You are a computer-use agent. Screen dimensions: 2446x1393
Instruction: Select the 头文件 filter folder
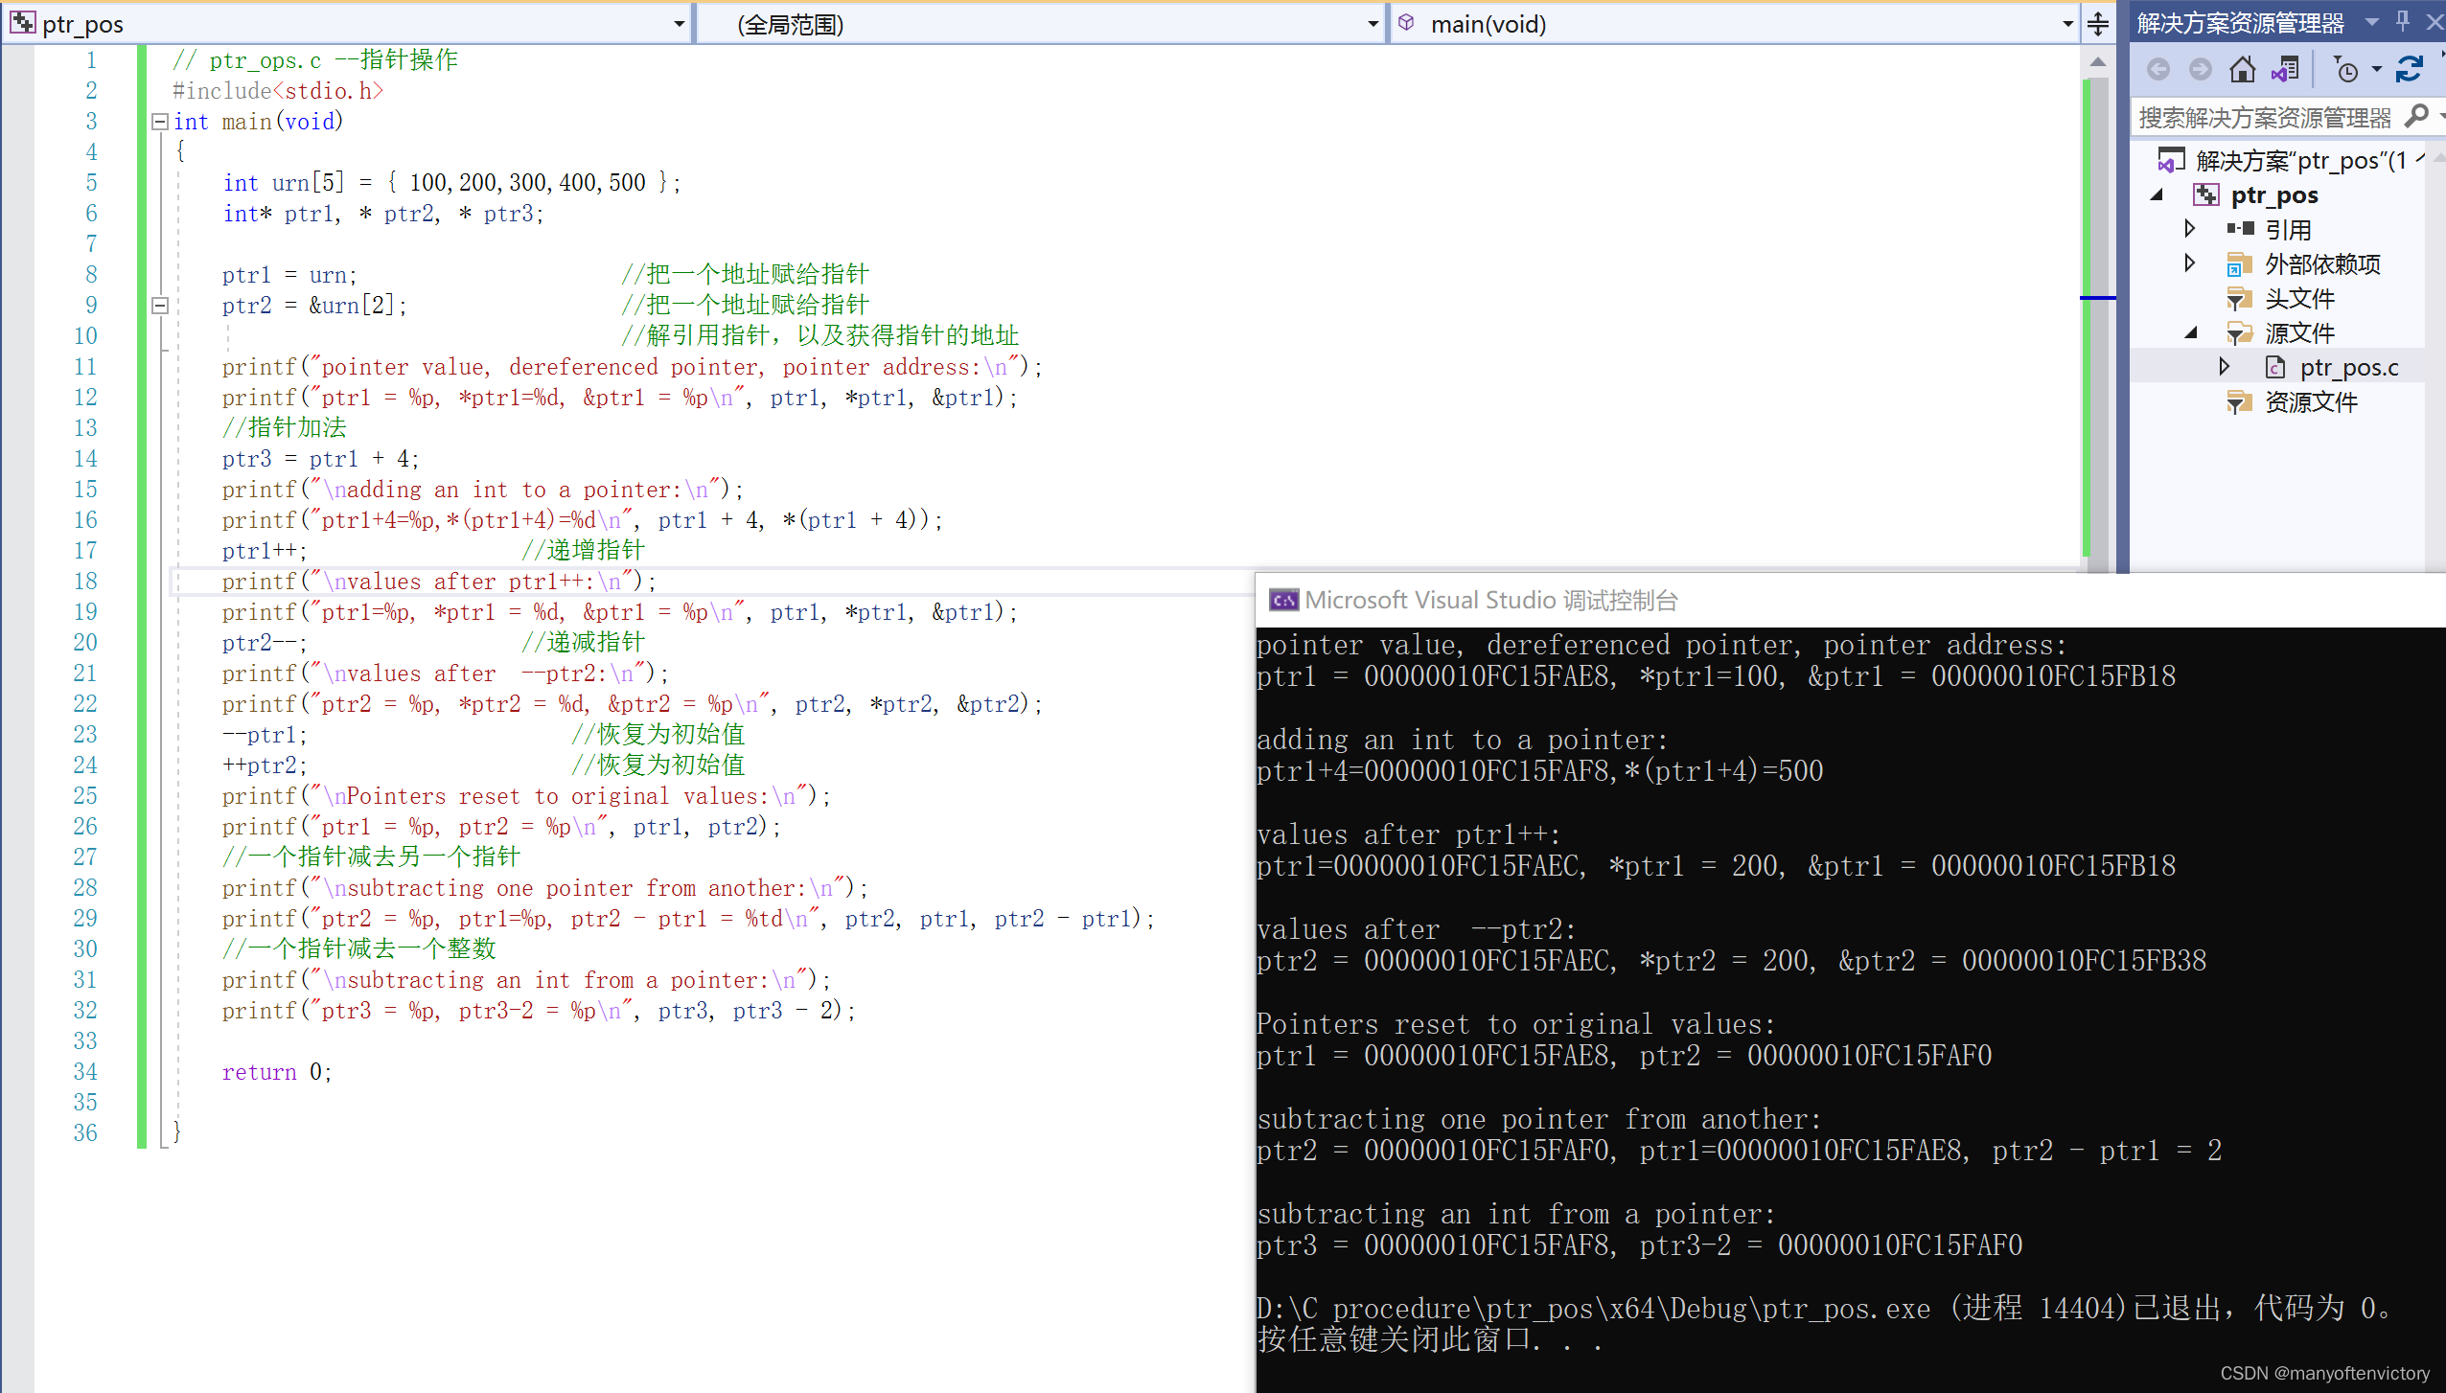[x=2298, y=299]
